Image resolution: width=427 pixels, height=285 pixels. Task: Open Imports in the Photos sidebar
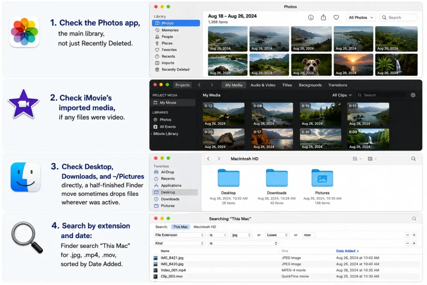168,63
